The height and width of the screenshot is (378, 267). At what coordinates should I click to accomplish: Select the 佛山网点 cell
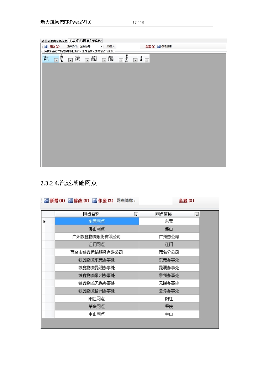coord(97,229)
